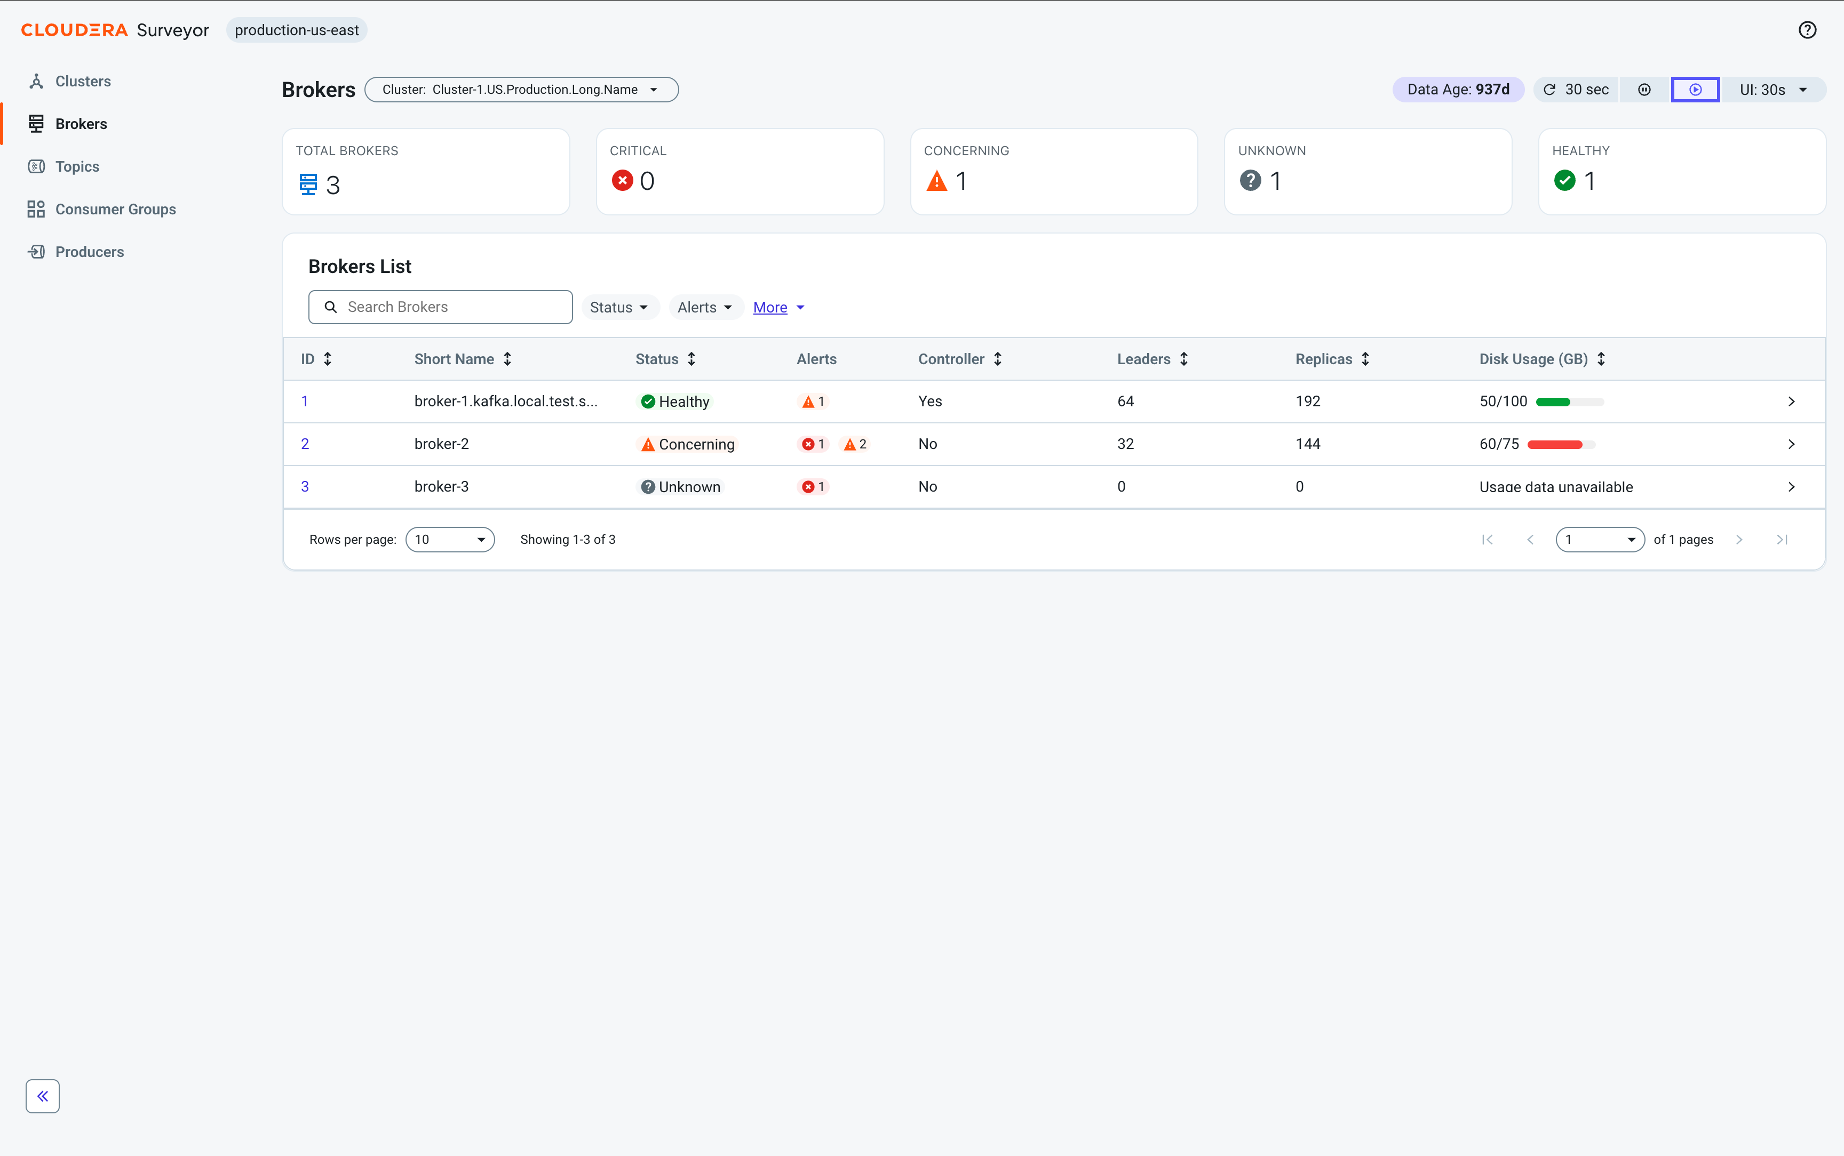
Task: Collapse the sidebar with double-chevron icon
Action: coord(43,1096)
